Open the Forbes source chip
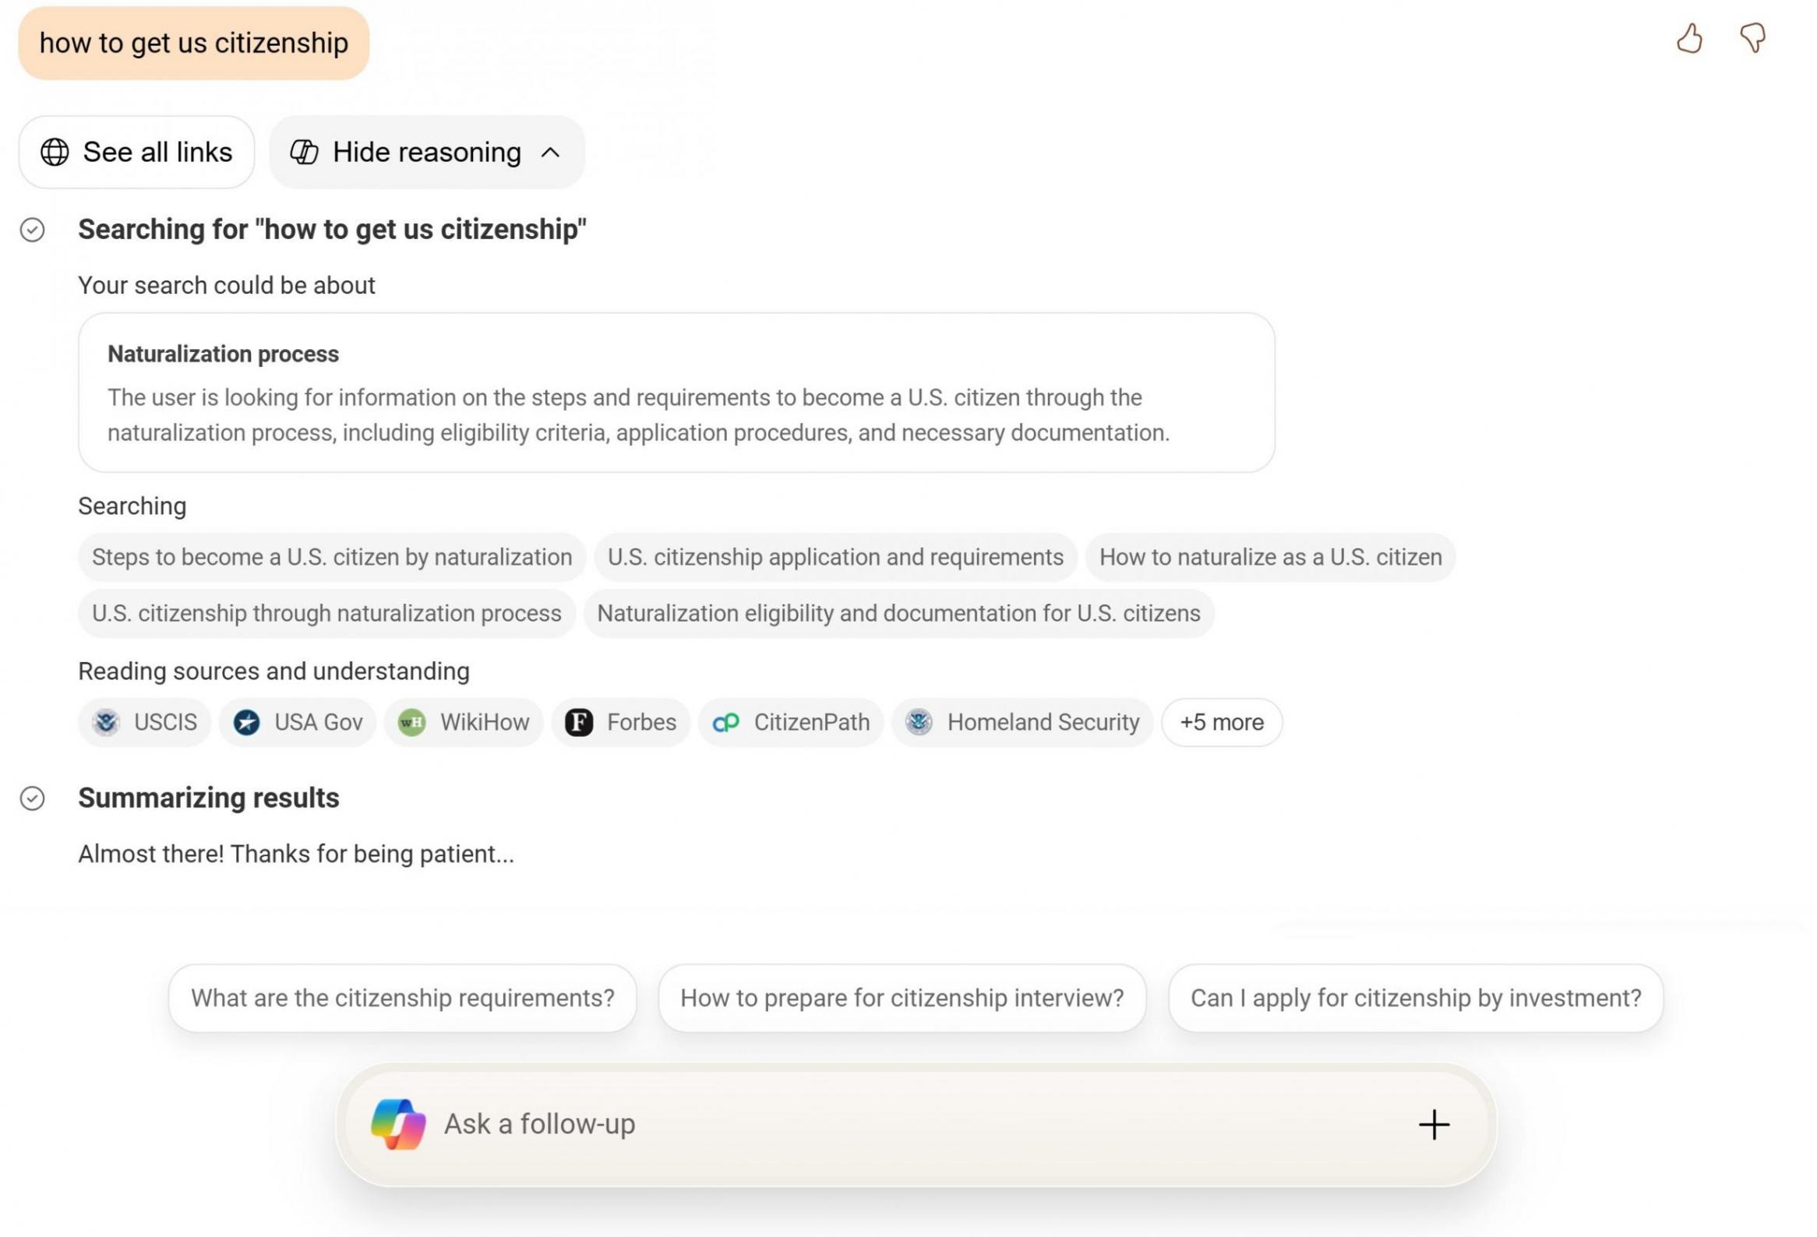This screenshot has width=1817, height=1237. pos(621,722)
